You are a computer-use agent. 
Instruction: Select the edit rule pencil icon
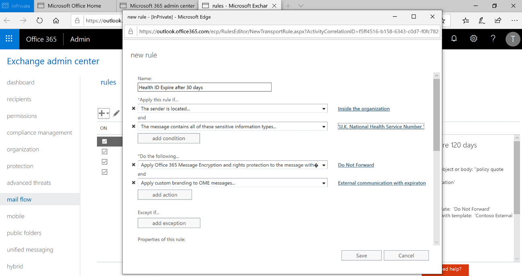point(116,113)
